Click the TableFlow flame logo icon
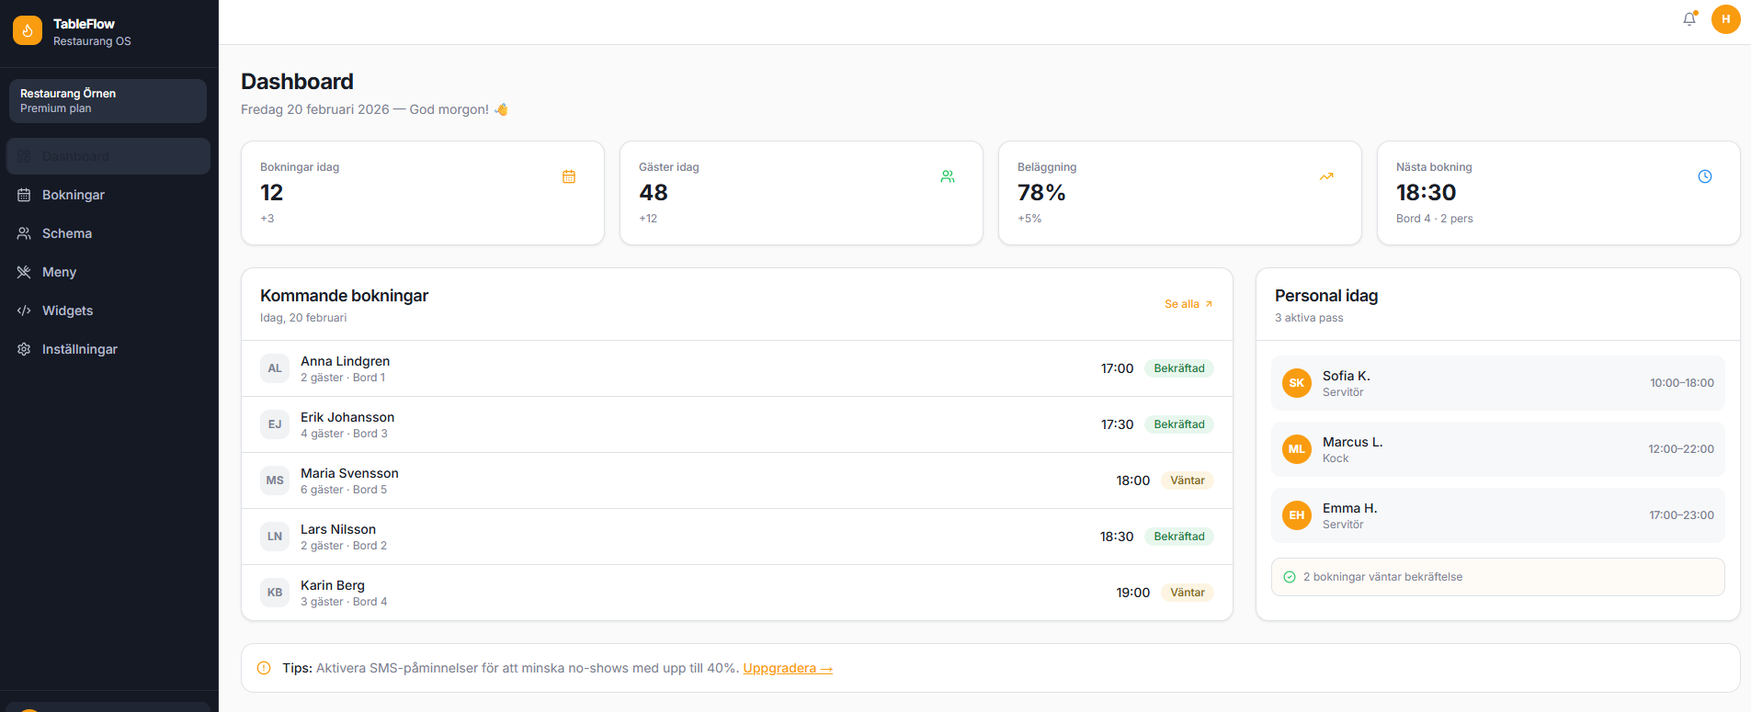The image size is (1751, 712). tap(28, 30)
